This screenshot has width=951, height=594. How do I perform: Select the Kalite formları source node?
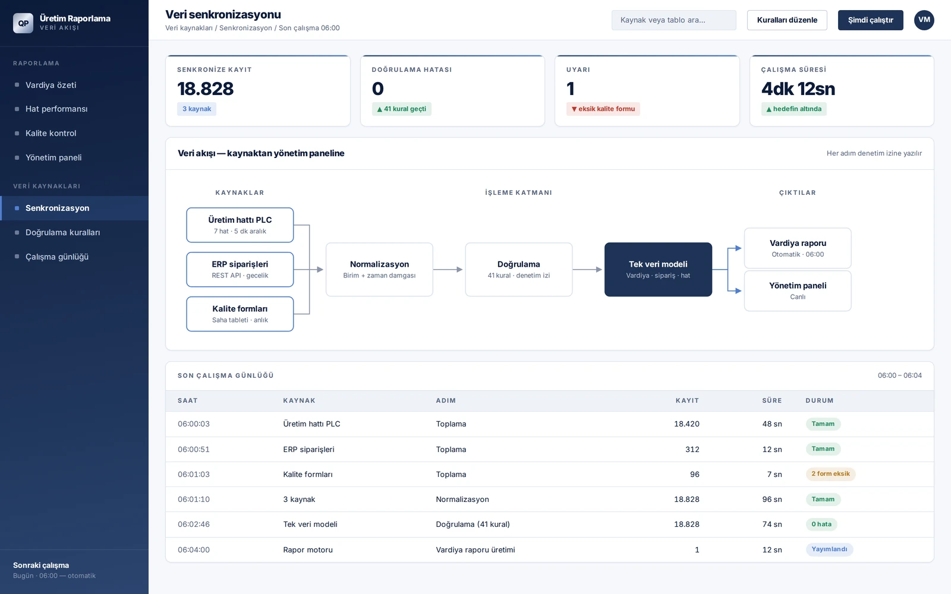click(x=240, y=314)
